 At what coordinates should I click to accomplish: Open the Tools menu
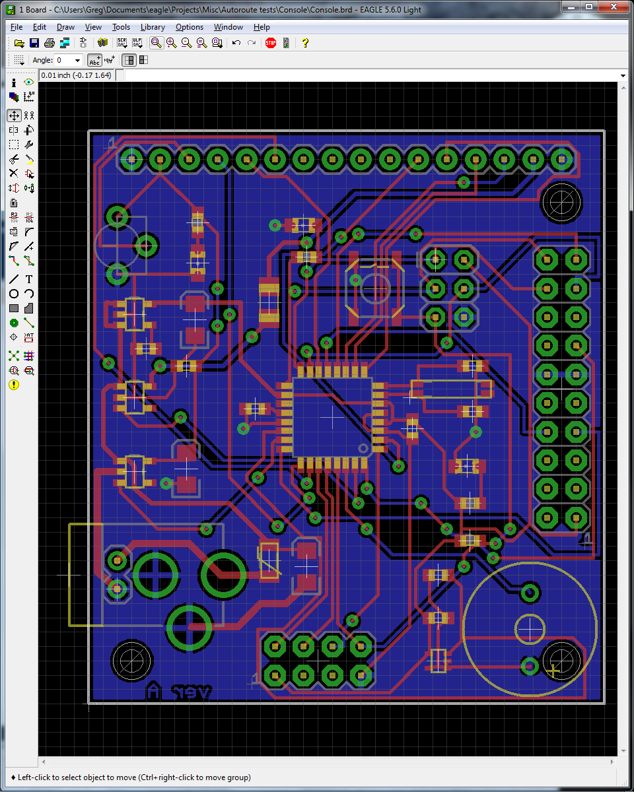point(121,27)
